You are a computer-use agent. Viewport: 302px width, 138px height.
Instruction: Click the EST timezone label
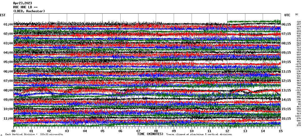coord(3,15)
